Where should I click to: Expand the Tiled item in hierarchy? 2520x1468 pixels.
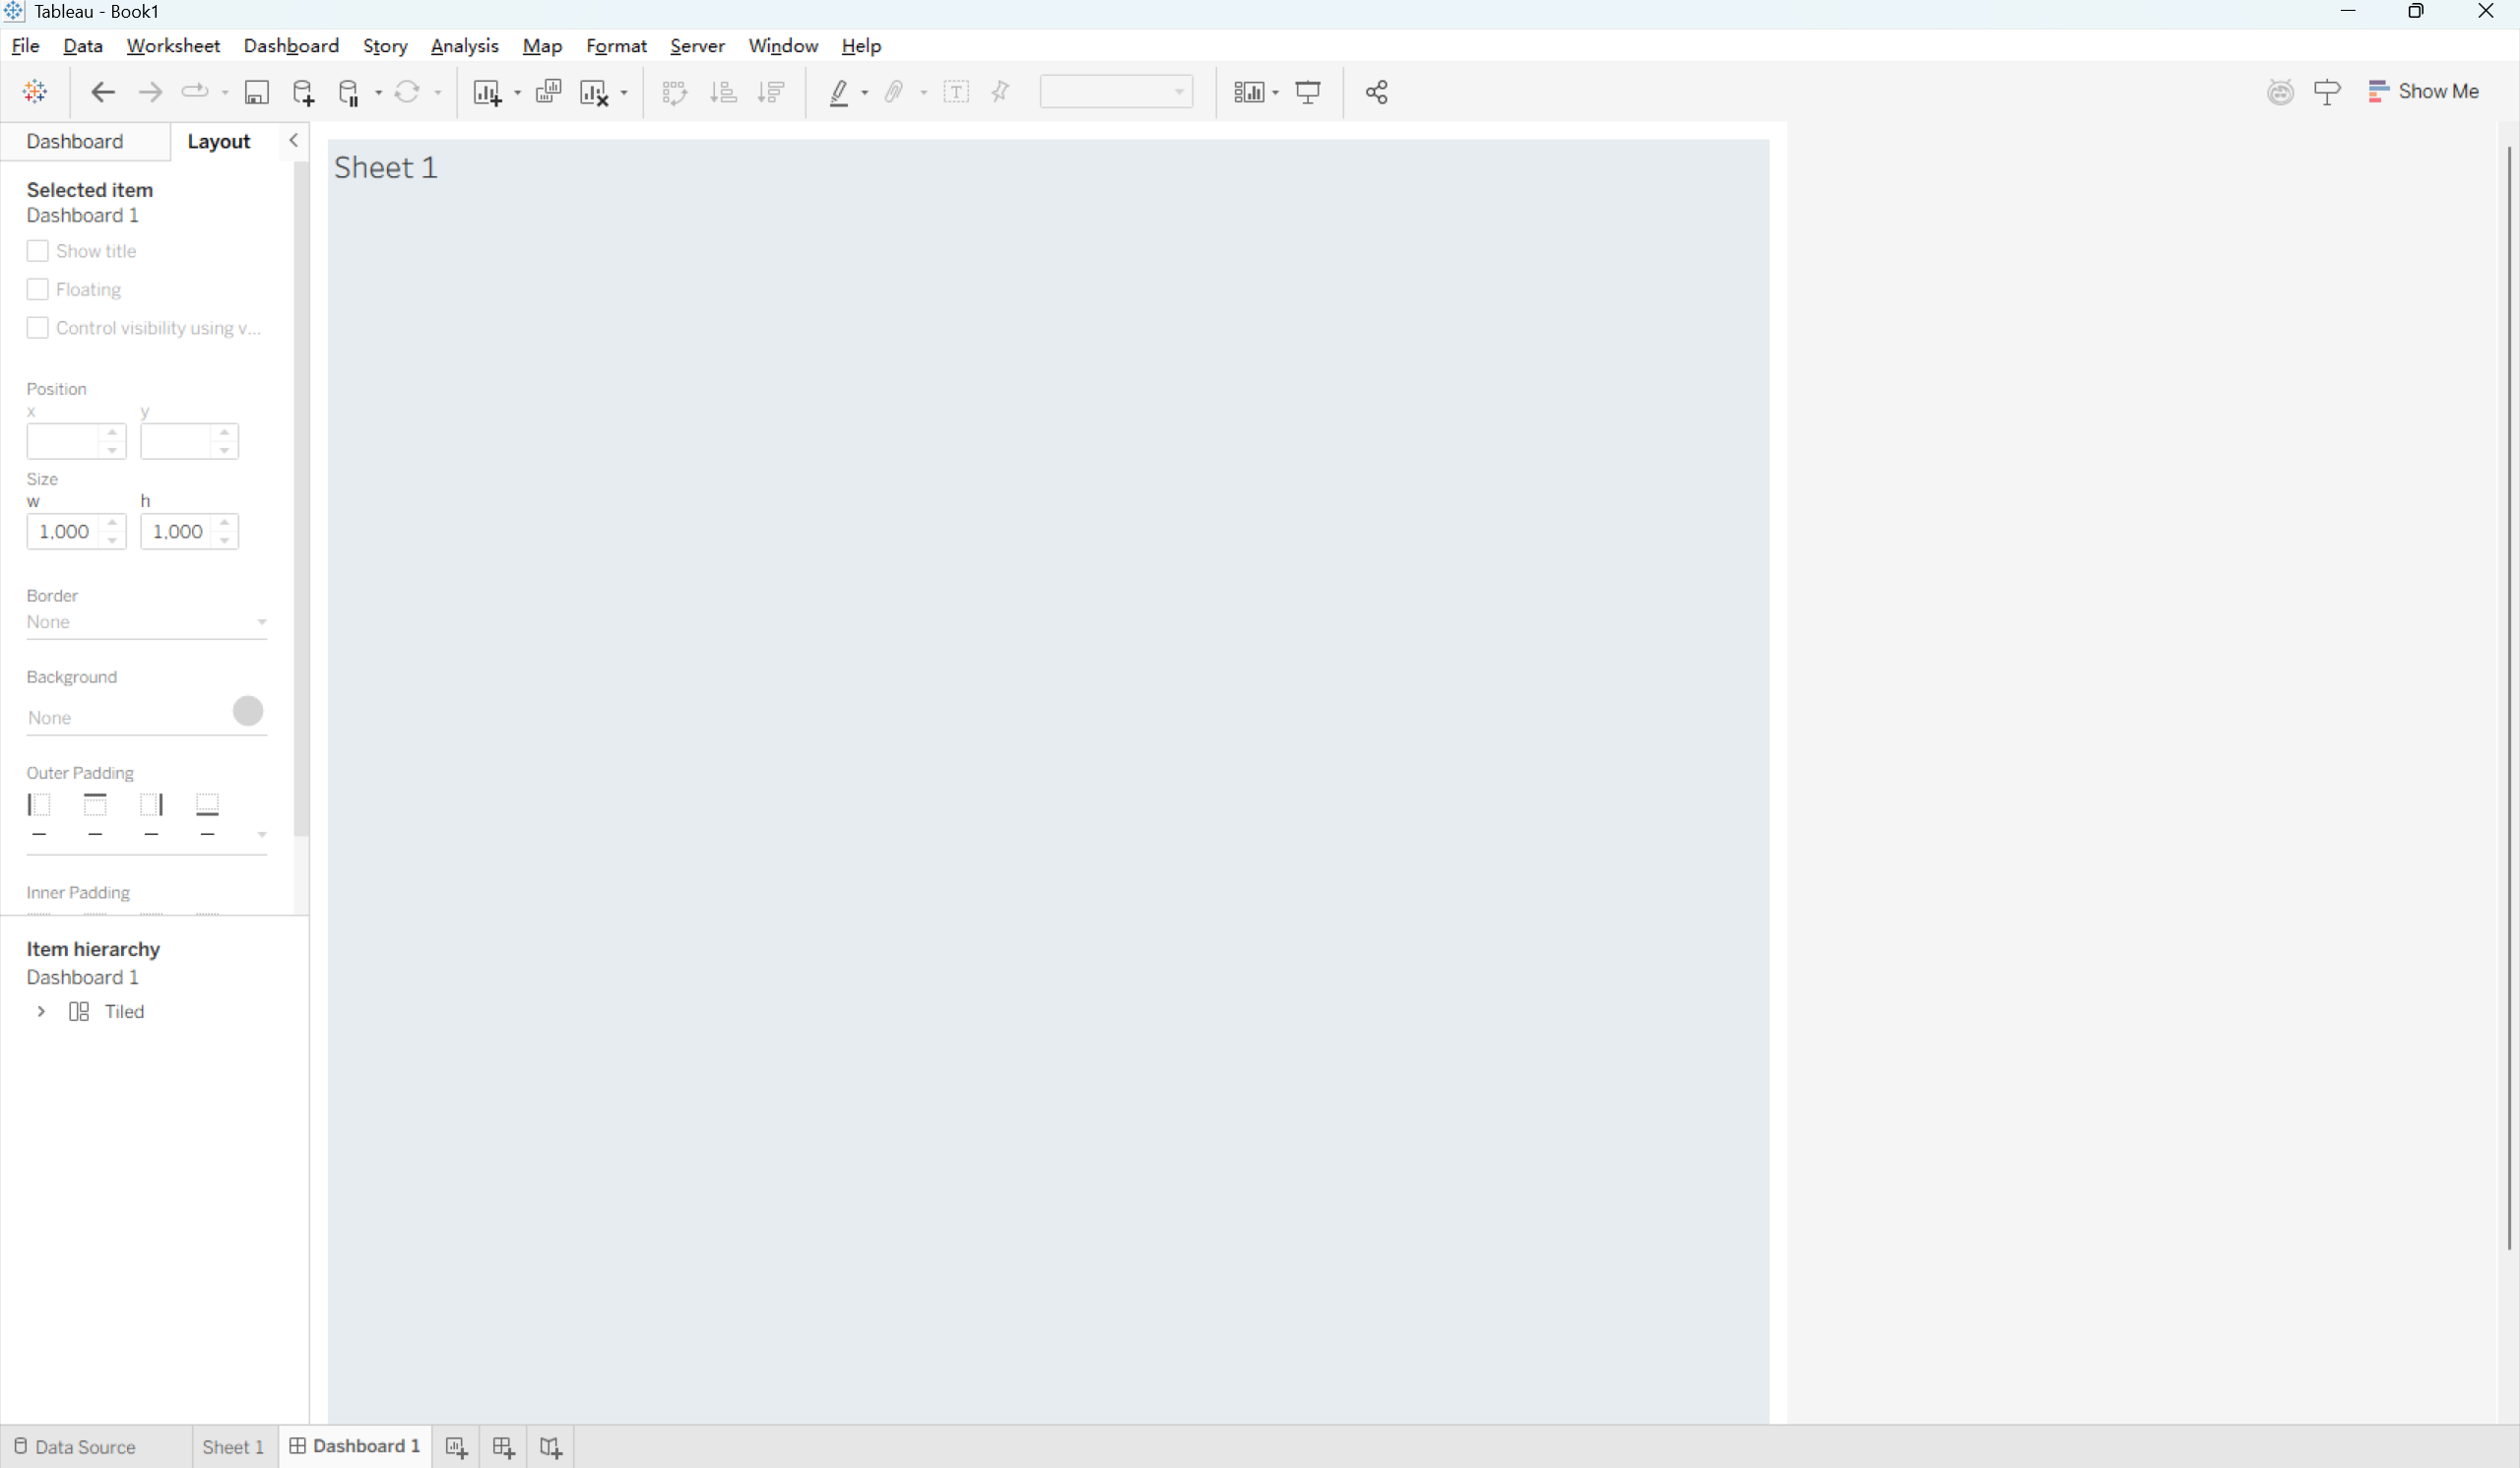[41, 1010]
